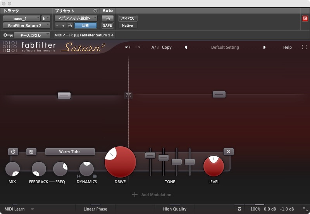Open the Help menu

(287, 47)
